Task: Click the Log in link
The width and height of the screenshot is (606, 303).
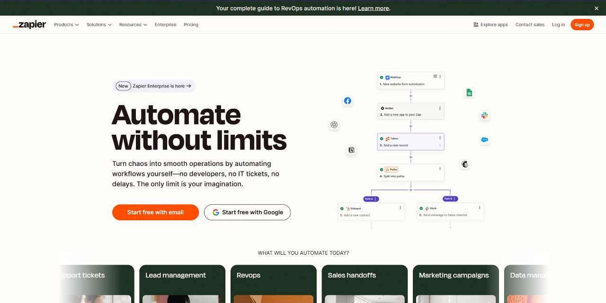Action: coord(558,25)
